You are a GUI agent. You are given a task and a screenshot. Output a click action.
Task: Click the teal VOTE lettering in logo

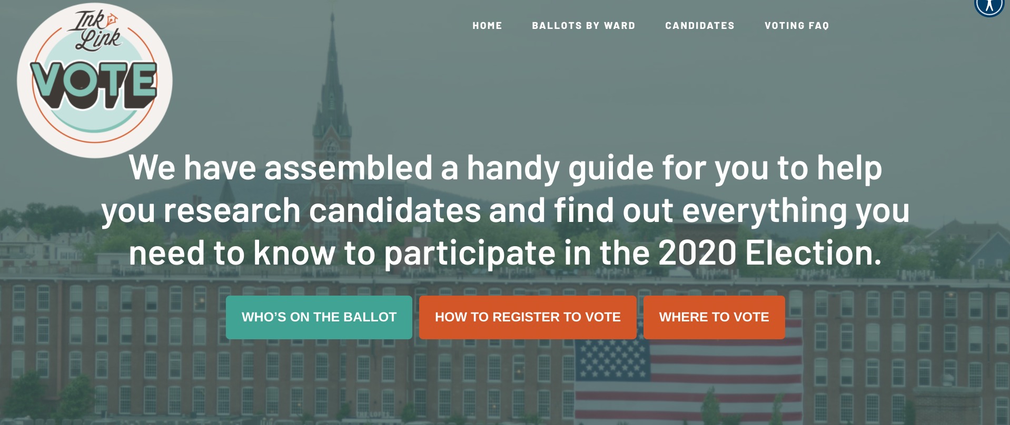pyautogui.click(x=94, y=84)
